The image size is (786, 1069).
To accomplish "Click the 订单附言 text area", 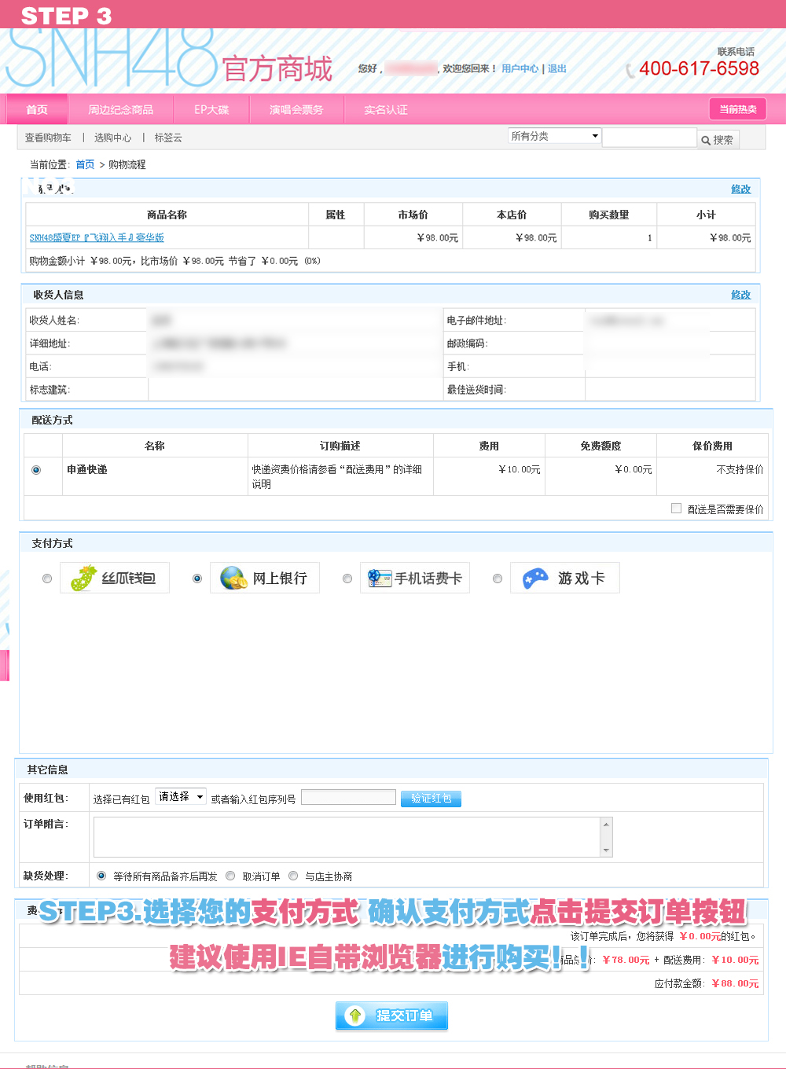I will tap(347, 837).
